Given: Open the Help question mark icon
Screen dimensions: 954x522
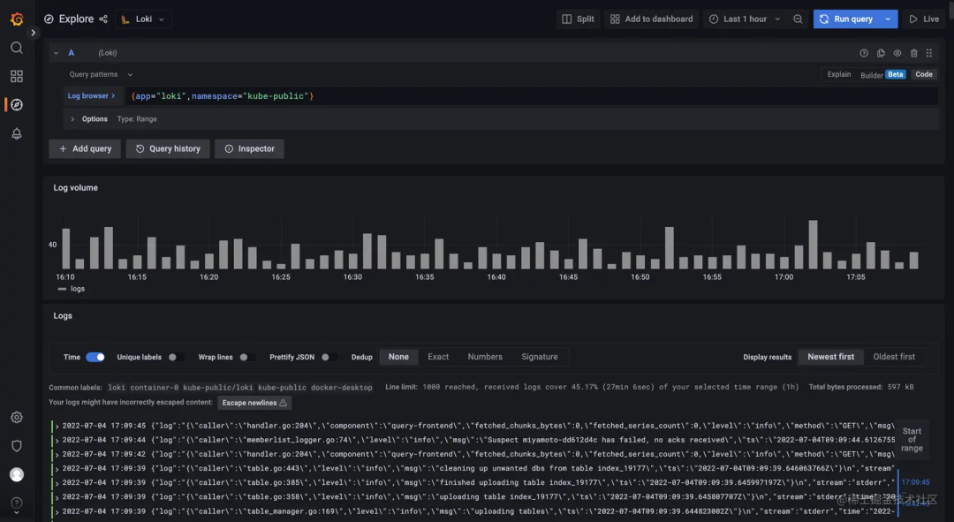Looking at the screenshot, I should [17, 503].
